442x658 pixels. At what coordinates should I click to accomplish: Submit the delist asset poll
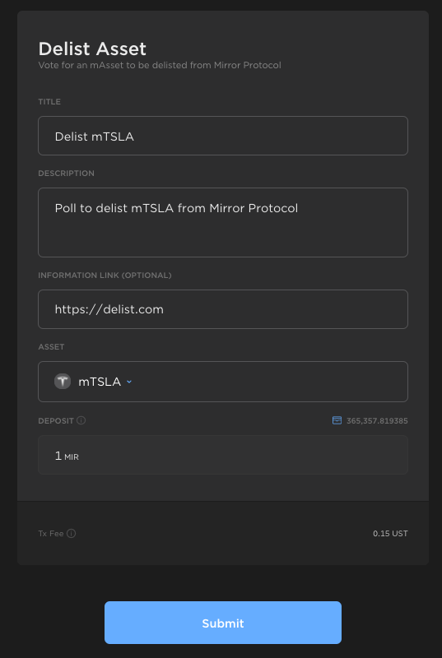[x=223, y=623]
